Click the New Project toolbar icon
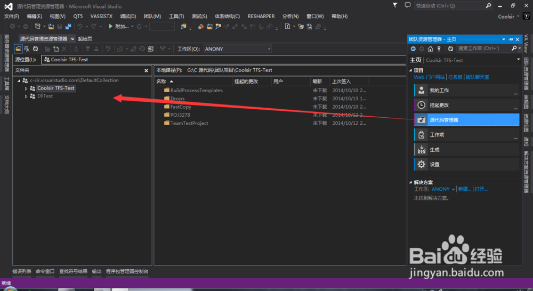The width and height of the screenshot is (533, 291). pos(38,27)
